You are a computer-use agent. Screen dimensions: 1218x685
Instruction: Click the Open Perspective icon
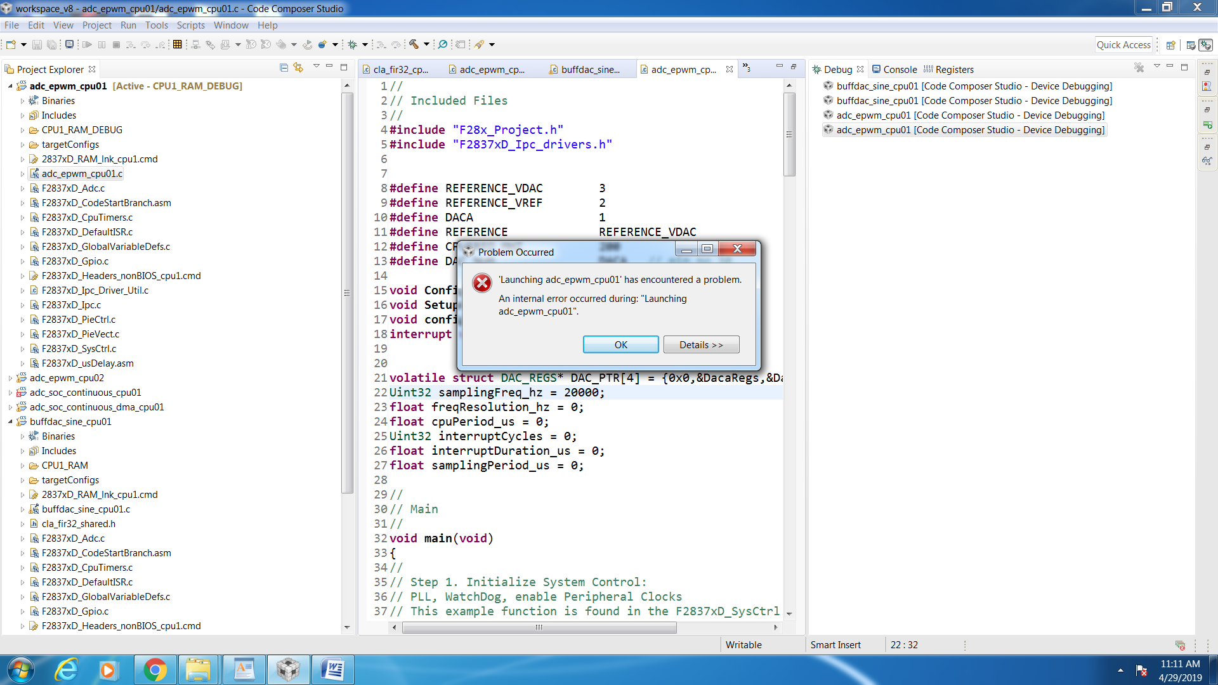[x=1171, y=45]
